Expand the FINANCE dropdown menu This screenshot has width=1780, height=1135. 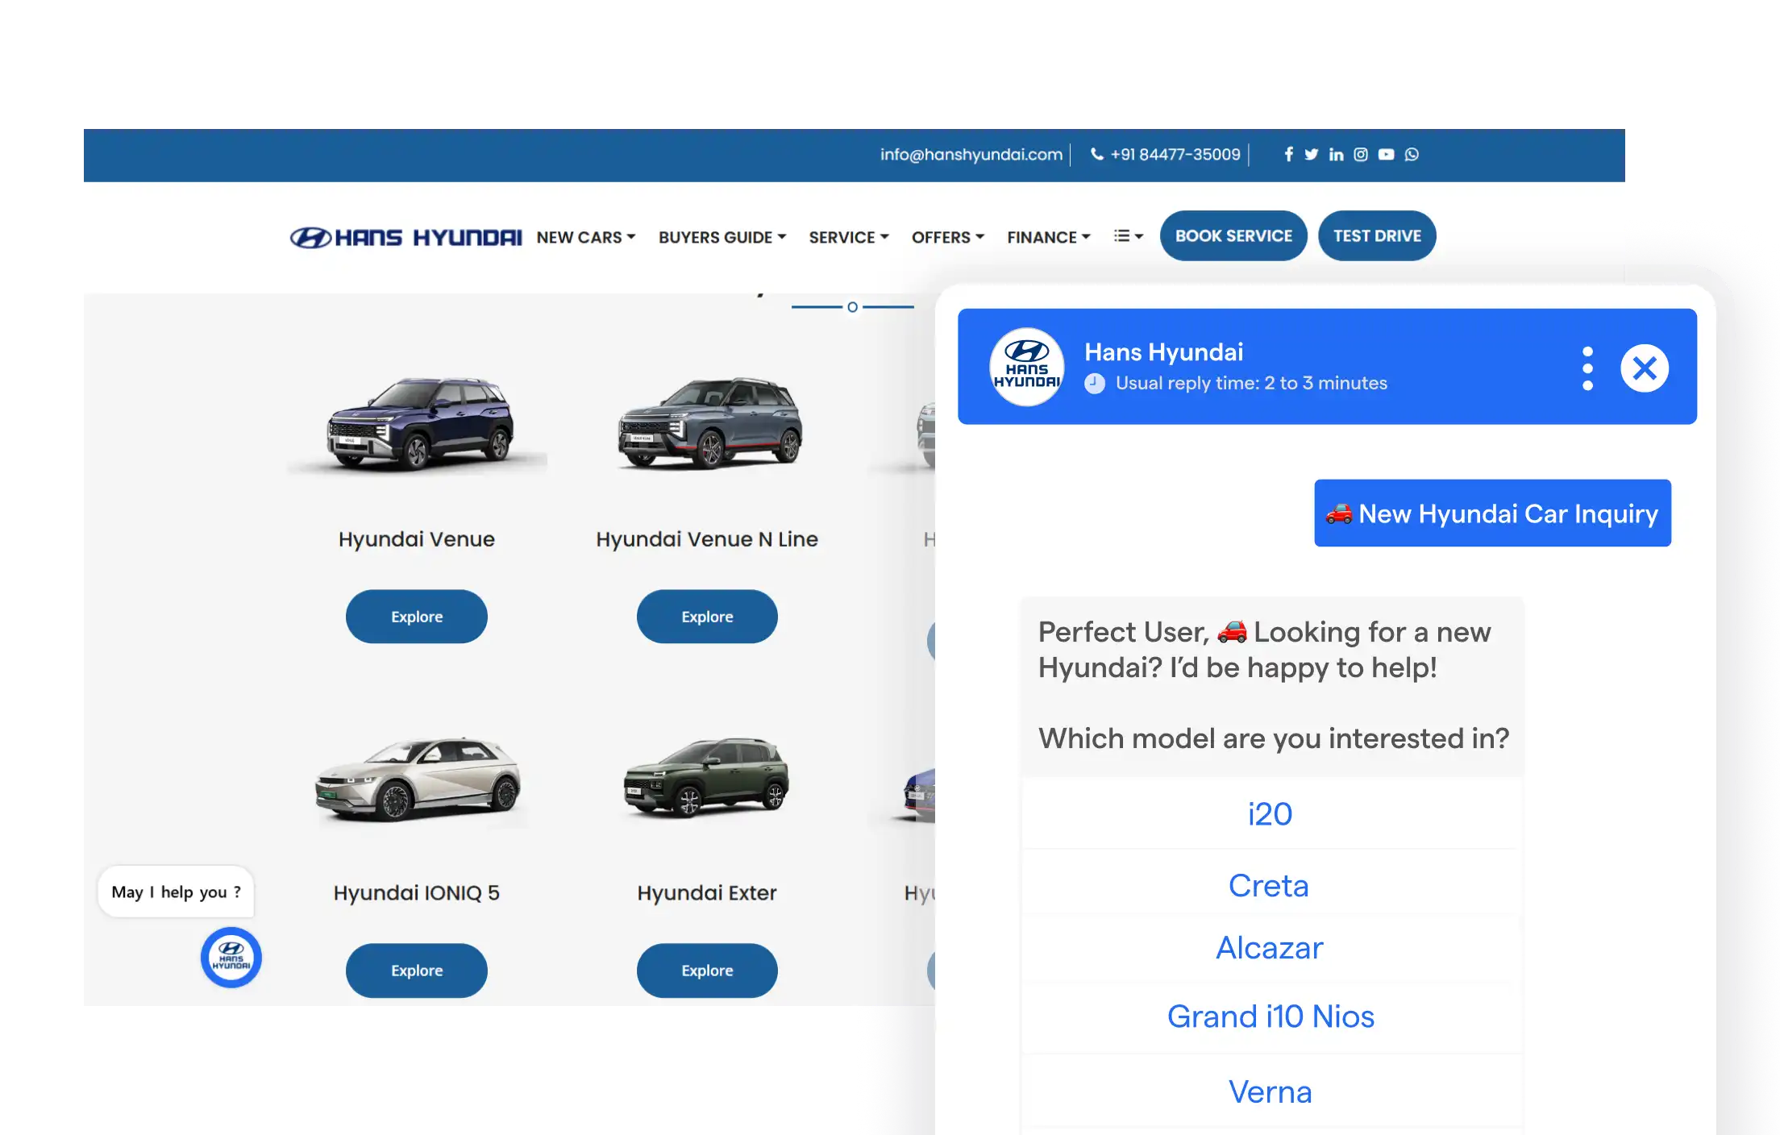(x=1049, y=237)
